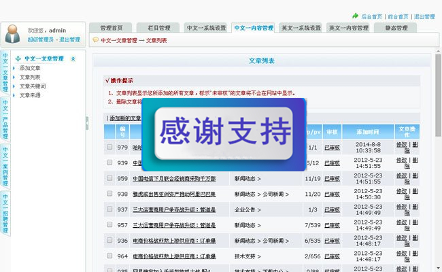Open article 雅虎或出售亚洲资产推动阿里巴巴集

pos(174,194)
